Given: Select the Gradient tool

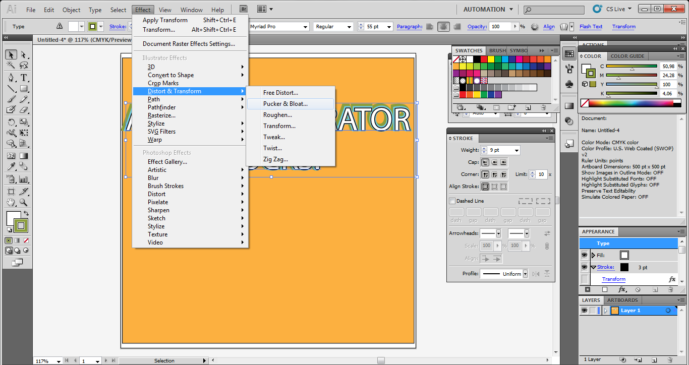Looking at the screenshot, I should point(24,156).
